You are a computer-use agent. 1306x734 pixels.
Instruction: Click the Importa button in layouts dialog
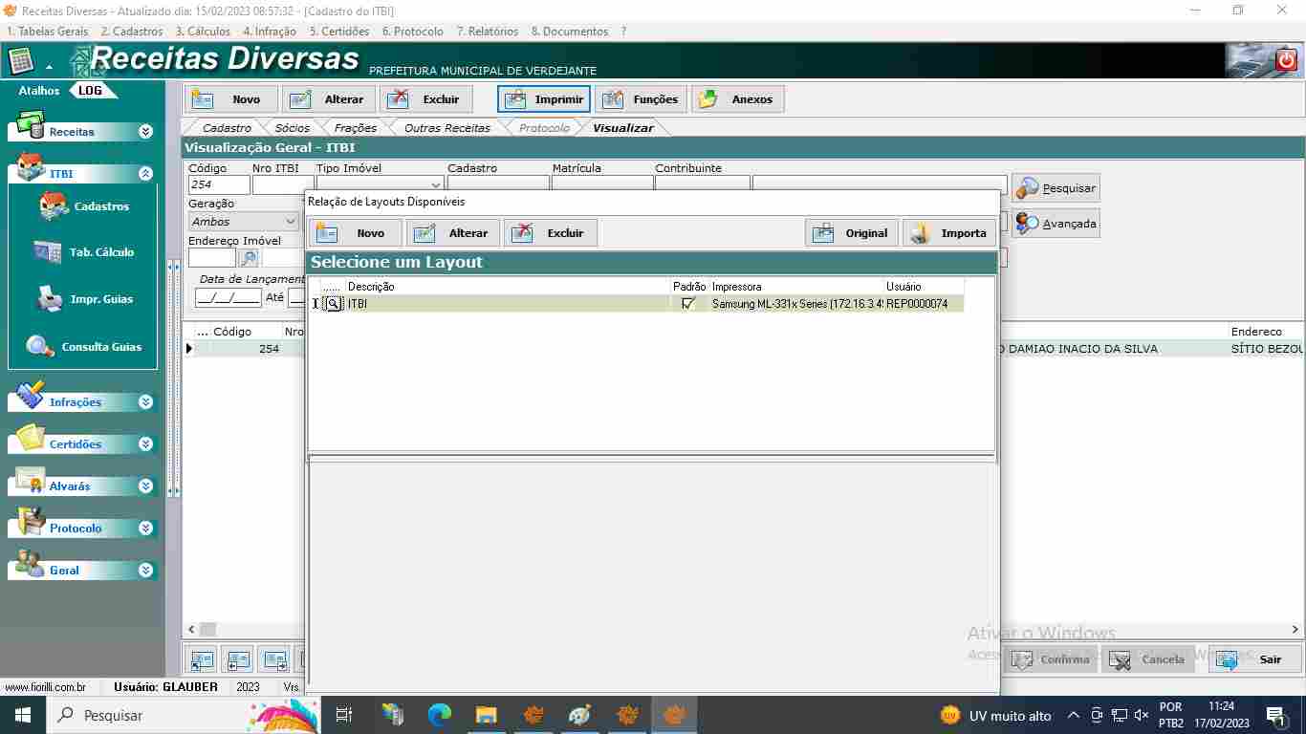[949, 233]
